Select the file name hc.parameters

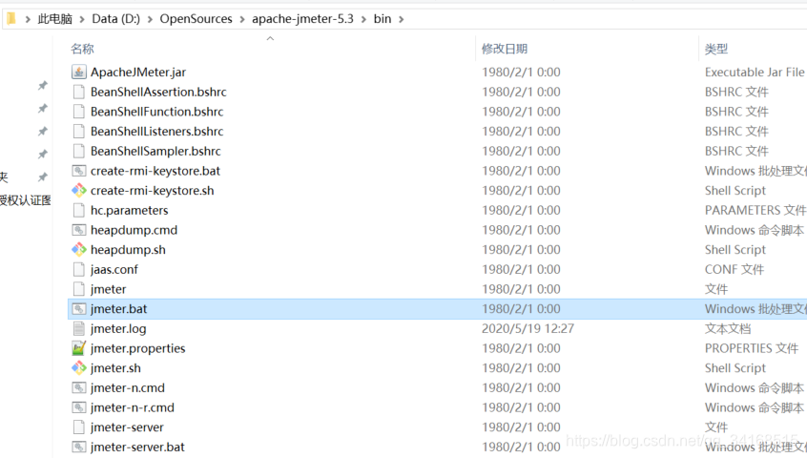pos(129,210)
